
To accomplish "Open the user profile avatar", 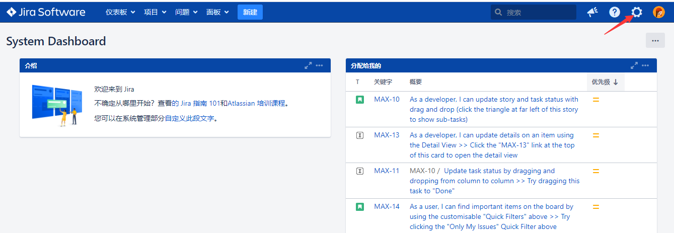I will [x=659, y=12].
